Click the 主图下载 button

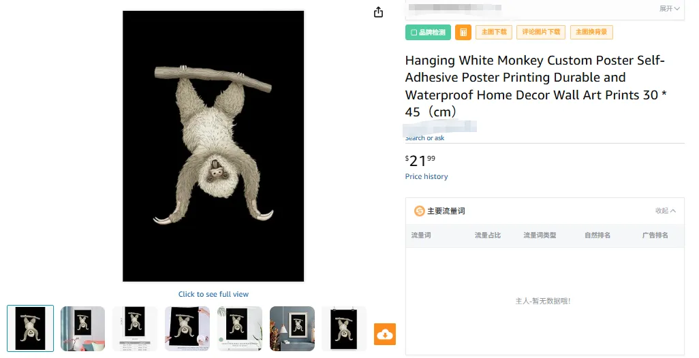coord(494,32)
